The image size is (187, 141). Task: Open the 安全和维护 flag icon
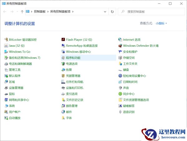click(120, 52)
